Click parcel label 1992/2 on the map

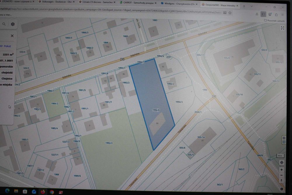click(109, 143)
